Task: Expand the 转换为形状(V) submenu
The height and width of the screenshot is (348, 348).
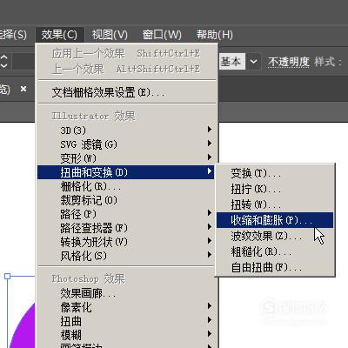Action: pyautogui.click(x=127, y=242)
